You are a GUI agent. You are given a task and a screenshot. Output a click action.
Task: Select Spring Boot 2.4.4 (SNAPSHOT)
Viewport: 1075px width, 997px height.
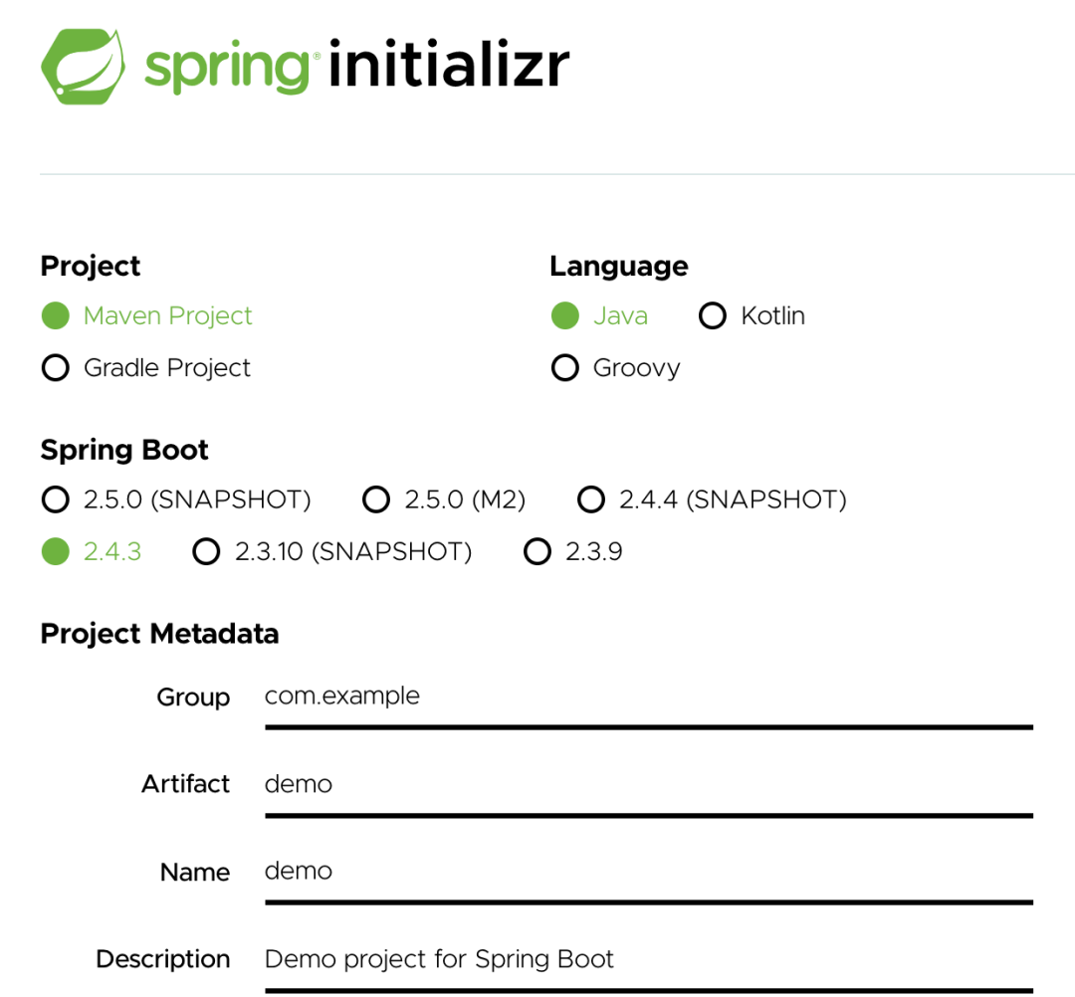pyautogui.click(x=591, y=499)
